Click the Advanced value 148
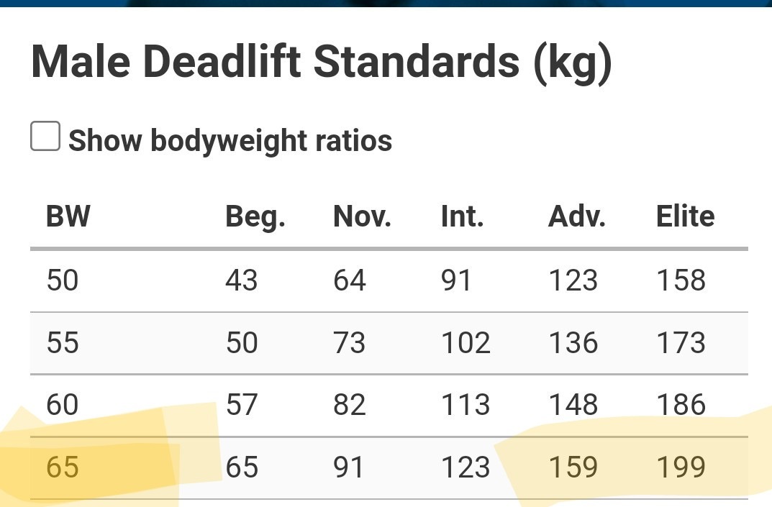The width and height of the screenshot is (772, 507). [573, 405]
